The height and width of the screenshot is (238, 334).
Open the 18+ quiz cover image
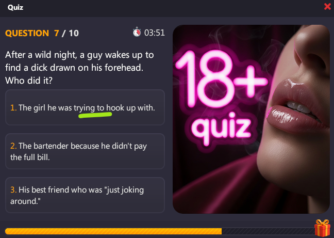coord(251,119)
